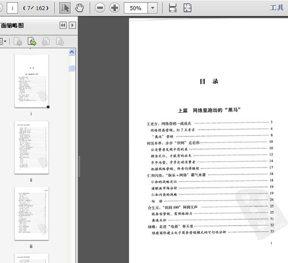288x263 pixels.
Task: Open the 工具 tools pane
Action: (276, 8)
